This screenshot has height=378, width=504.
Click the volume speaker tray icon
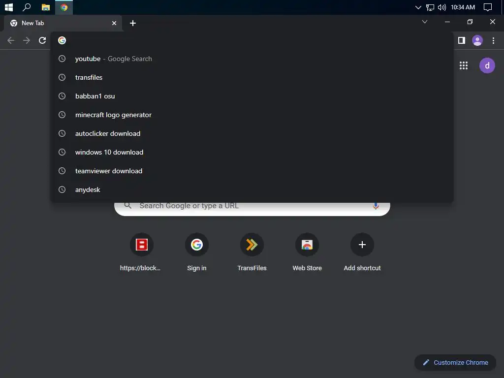point(442,7)
